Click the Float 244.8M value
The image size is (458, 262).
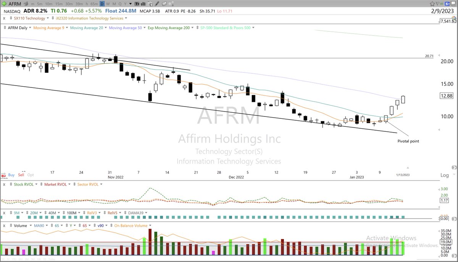[121, 11]
